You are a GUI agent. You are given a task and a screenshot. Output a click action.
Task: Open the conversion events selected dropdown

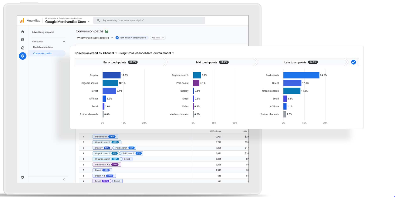[x=95, y=38]
